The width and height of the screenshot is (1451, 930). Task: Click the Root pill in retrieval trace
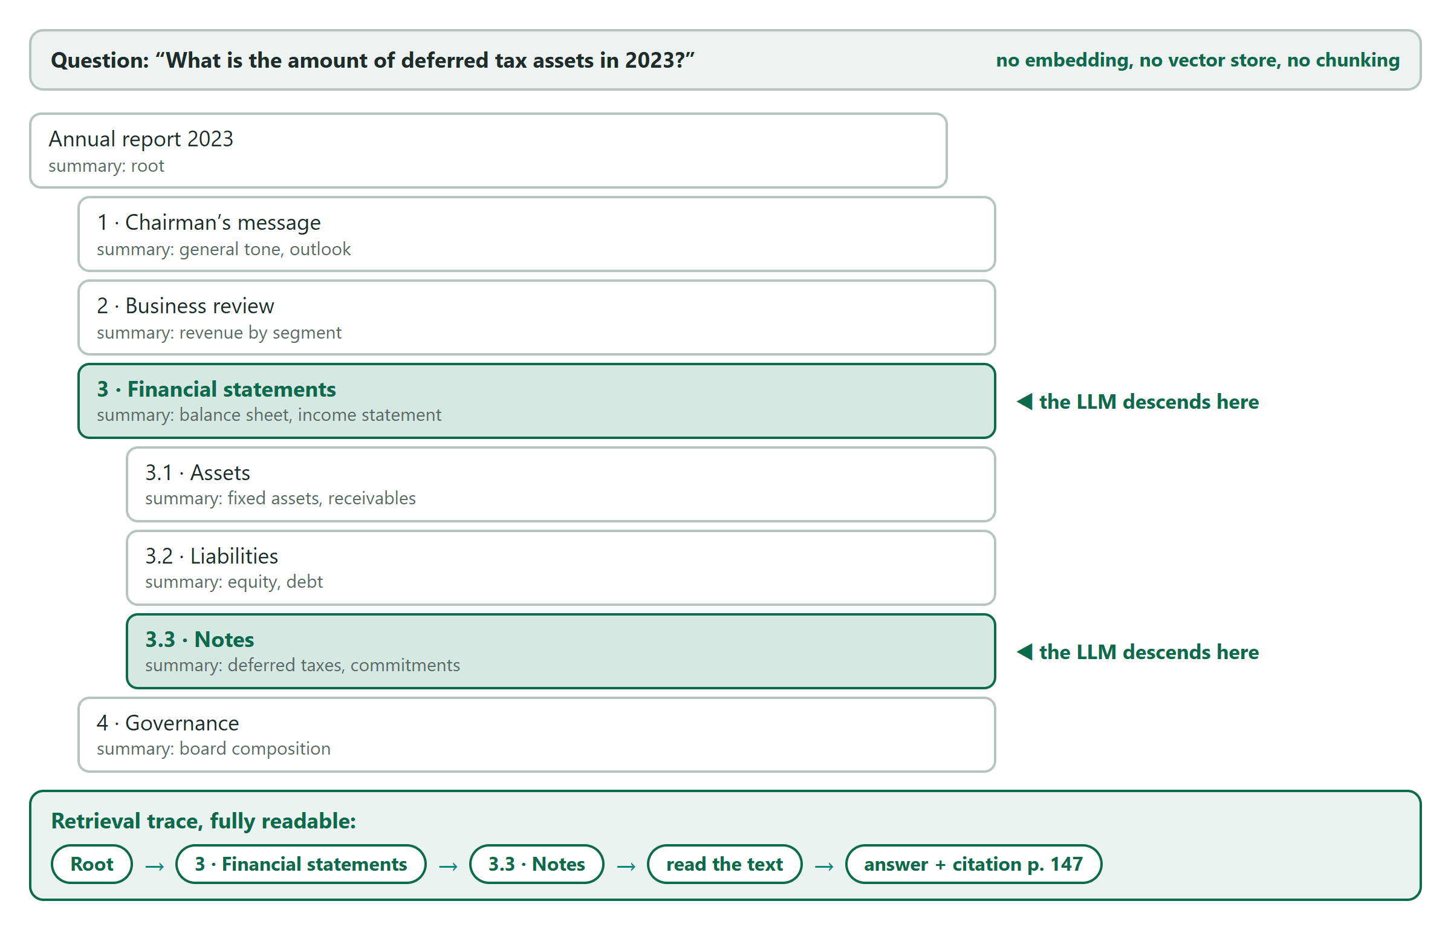coord(92,864)
